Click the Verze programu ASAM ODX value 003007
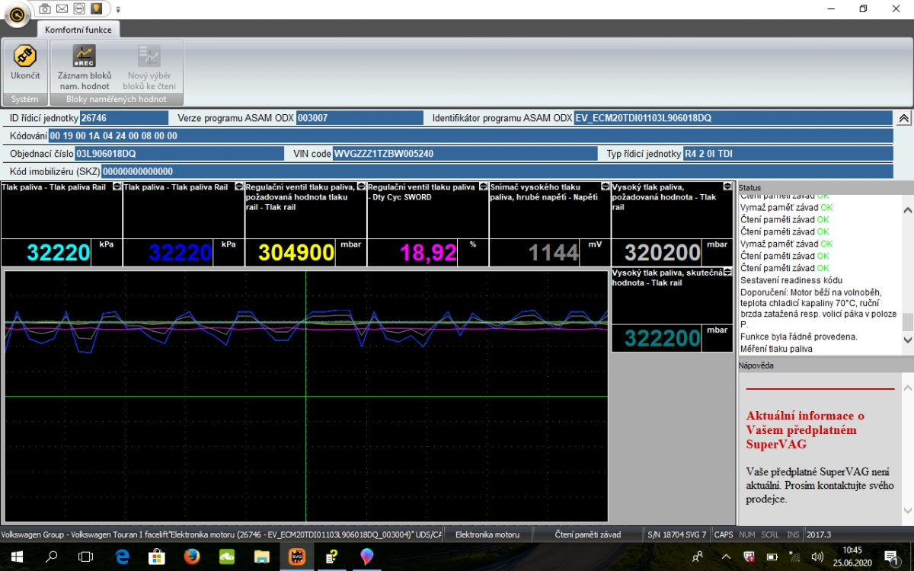This screenshot has height=571, width=914. (360, 118)
